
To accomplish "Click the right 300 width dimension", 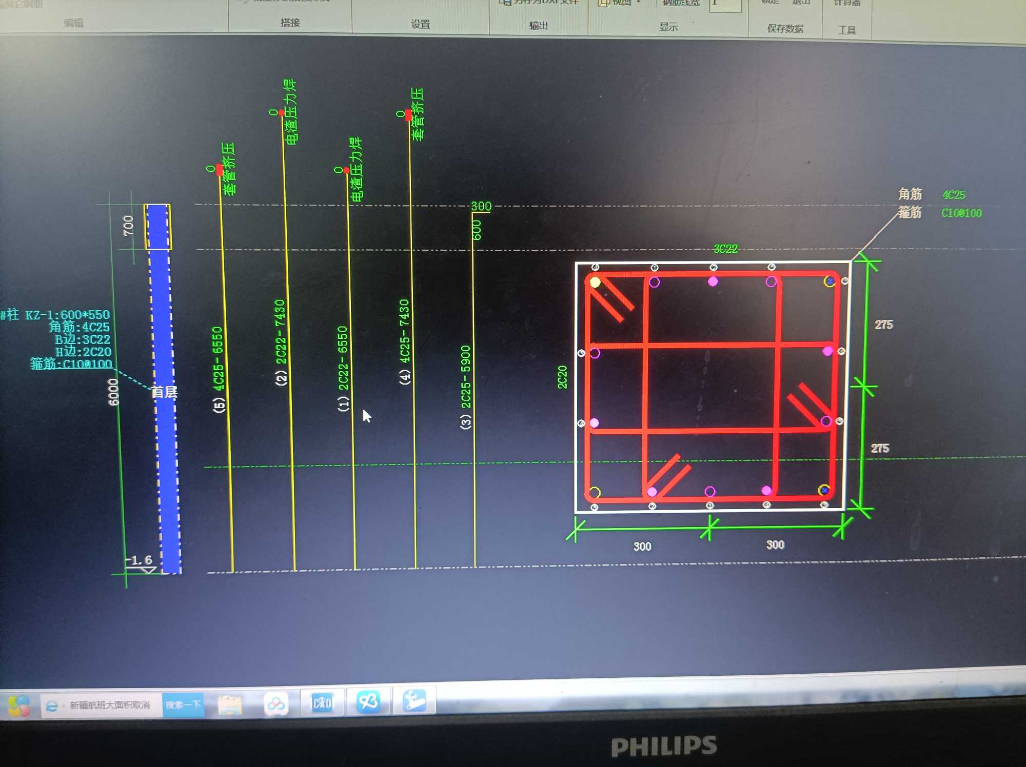I will tap(775, 544).
